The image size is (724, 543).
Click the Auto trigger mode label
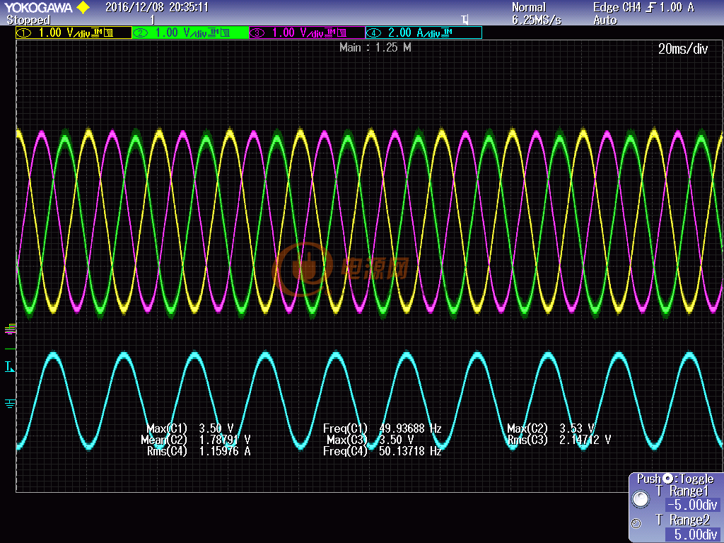pos(605,21)
